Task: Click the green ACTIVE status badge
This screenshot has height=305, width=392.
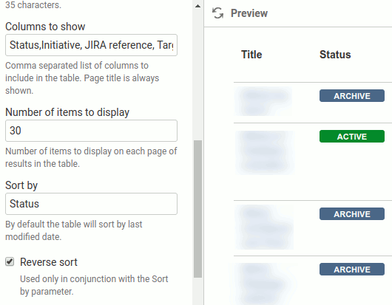Action: coord(352,137)
